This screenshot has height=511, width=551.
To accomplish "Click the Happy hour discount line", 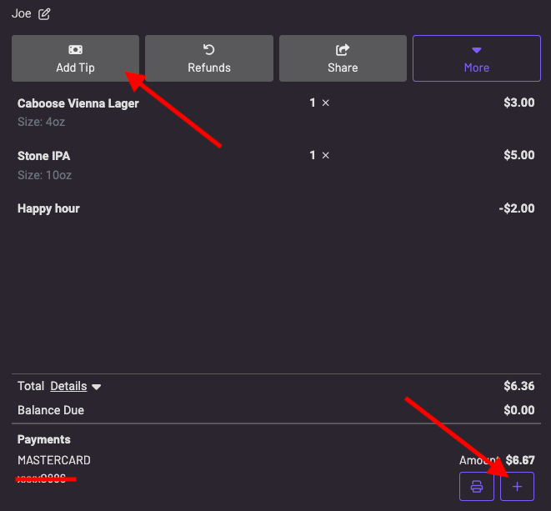I will click(48, 208).
